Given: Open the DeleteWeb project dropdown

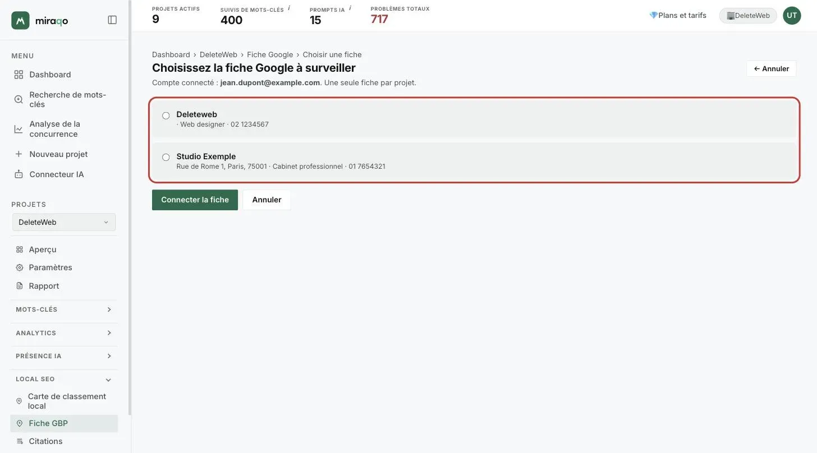Looking at the screenshot, I should pos(64,222).
